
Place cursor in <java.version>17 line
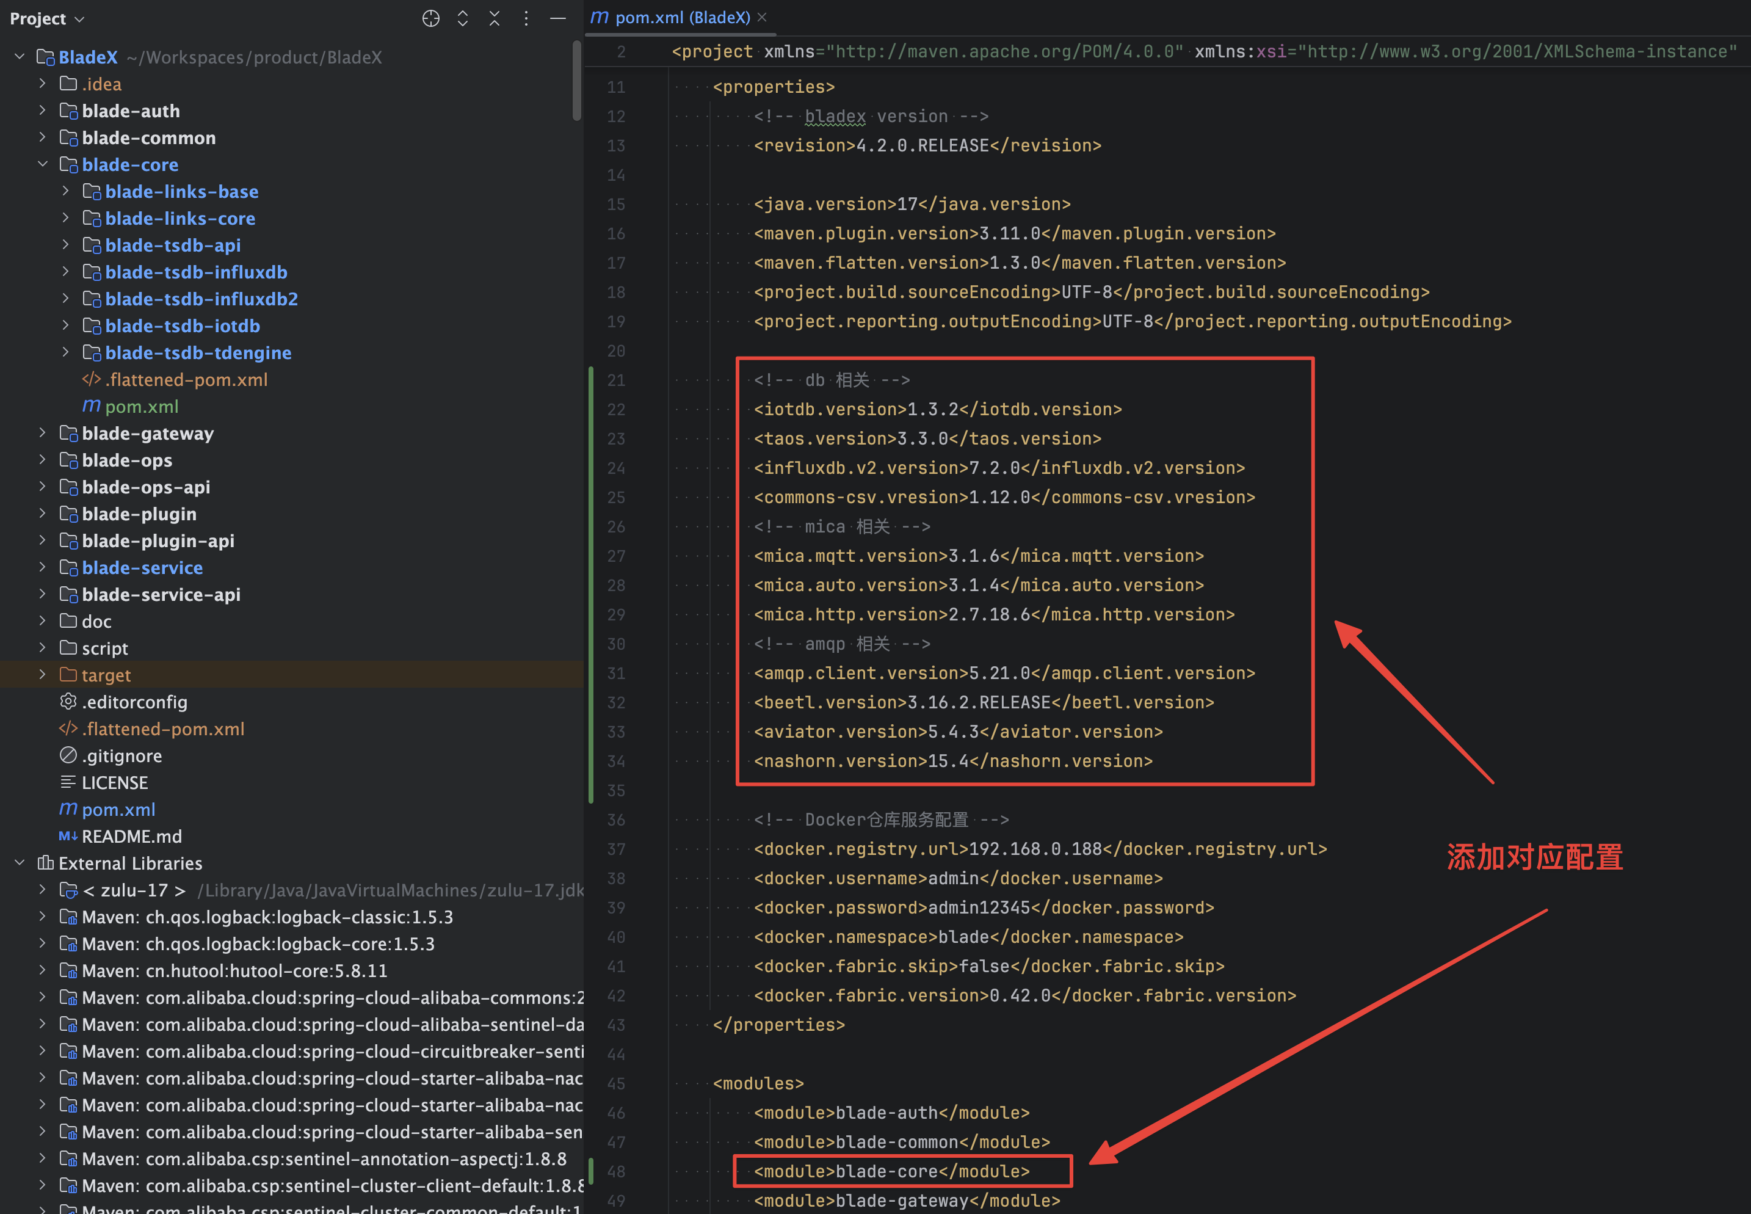coord(912,204)
